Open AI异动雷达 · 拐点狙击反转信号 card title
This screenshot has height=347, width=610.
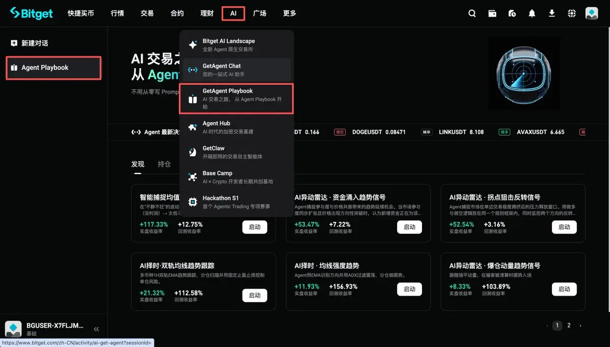(x=495, y=197)
